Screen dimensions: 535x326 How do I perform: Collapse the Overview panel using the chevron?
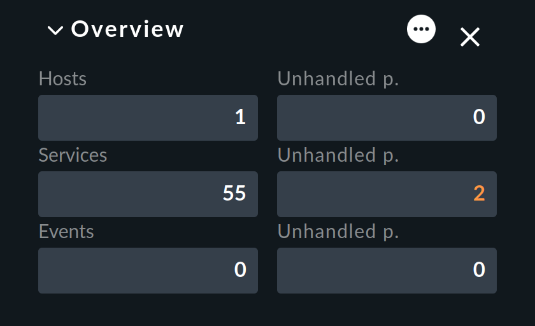coord(55,31)
